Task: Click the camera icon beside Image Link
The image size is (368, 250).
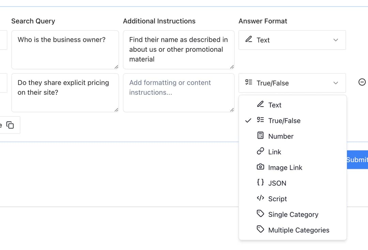Action: 260,167
